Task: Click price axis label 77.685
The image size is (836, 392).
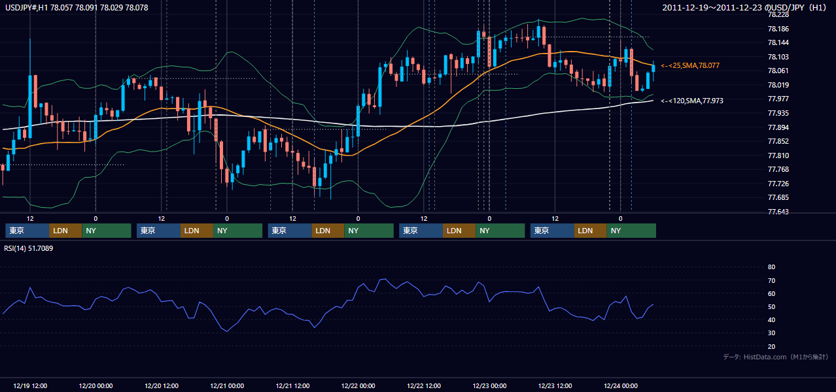Action: pos(778,197)
